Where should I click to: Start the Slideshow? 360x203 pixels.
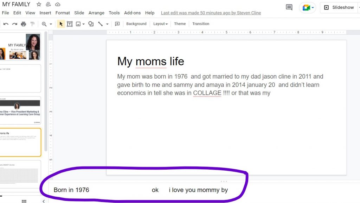339,7
